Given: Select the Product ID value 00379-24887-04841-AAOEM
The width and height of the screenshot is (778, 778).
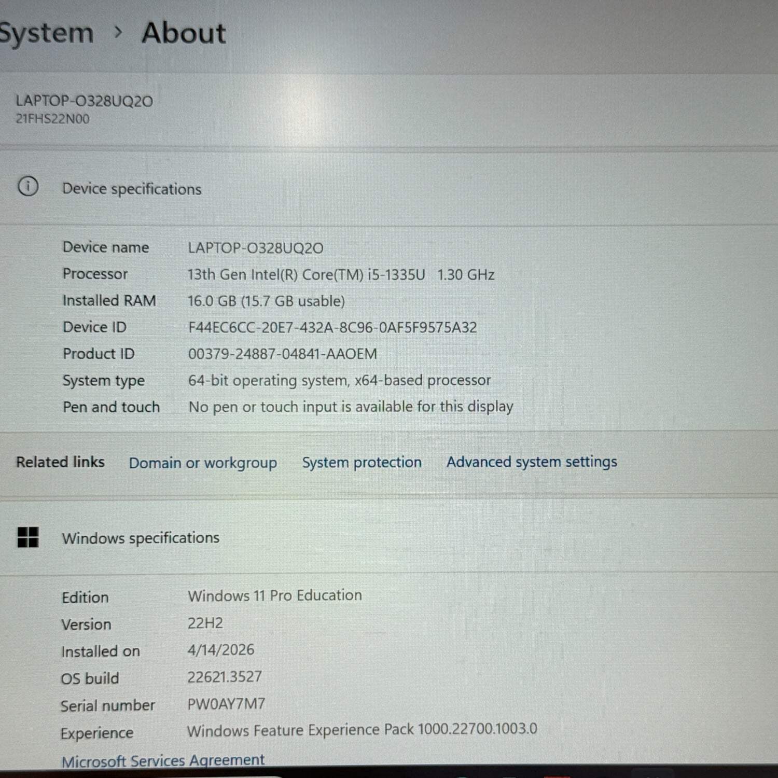Looking at the screenshot, I should (x=282, y=354).
